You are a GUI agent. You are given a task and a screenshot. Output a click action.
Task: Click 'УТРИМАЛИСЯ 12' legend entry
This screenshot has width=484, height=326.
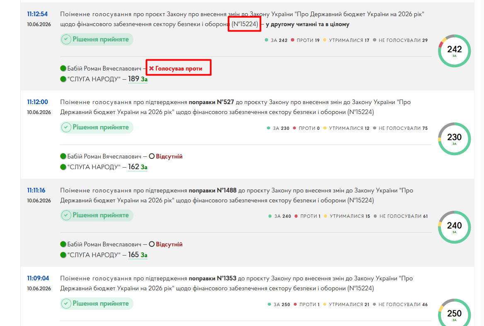(x=346, y=128)
